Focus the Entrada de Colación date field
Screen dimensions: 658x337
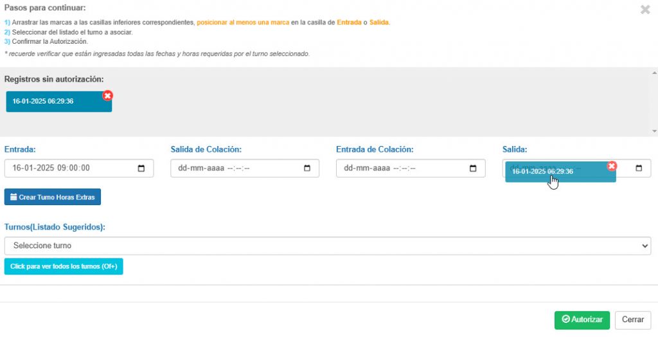coord(411,168)
